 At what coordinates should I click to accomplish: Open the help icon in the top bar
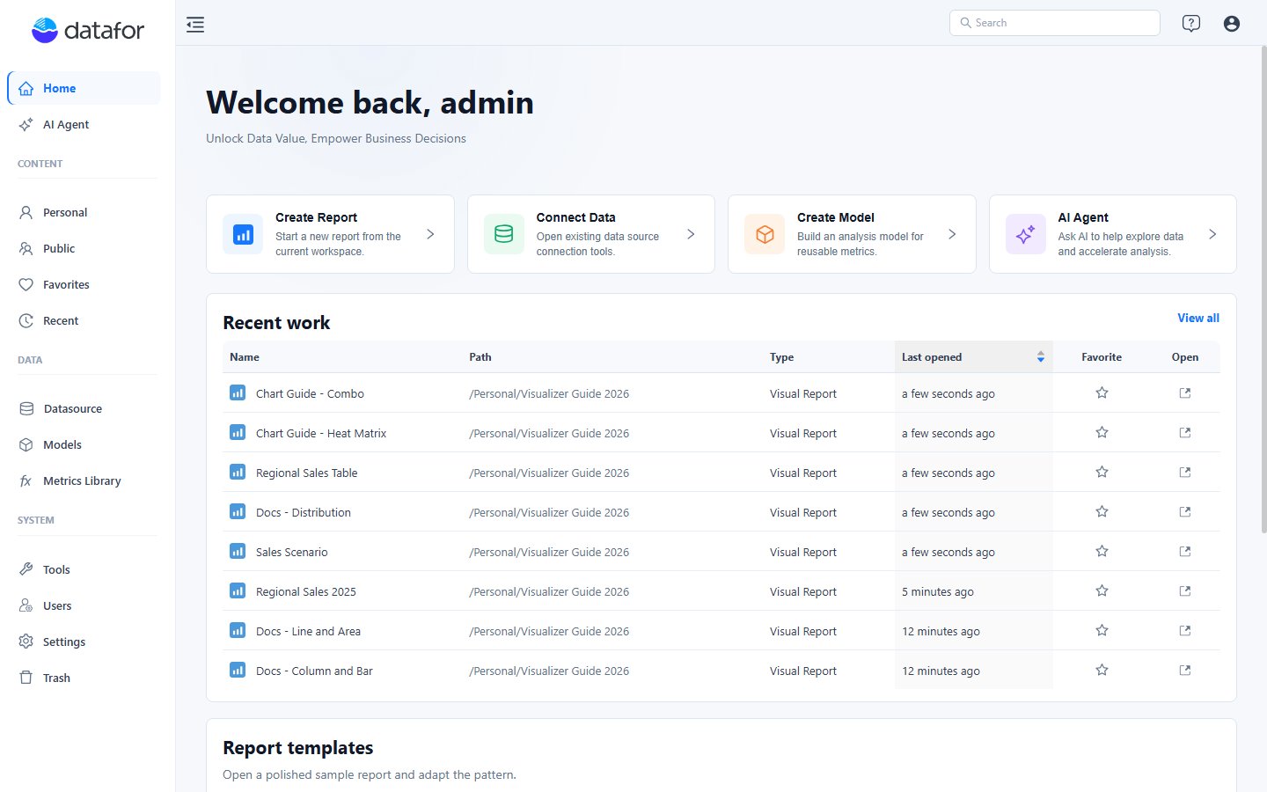click(x=1191, y=24)
